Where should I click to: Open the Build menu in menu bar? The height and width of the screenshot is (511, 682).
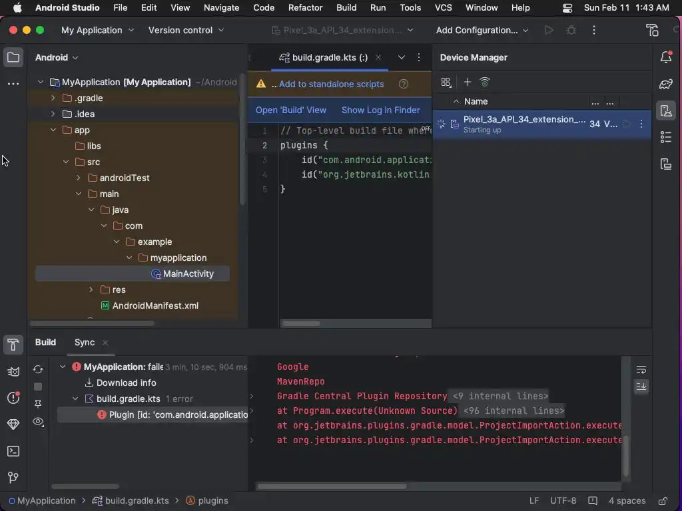click(x=346, y=7)
